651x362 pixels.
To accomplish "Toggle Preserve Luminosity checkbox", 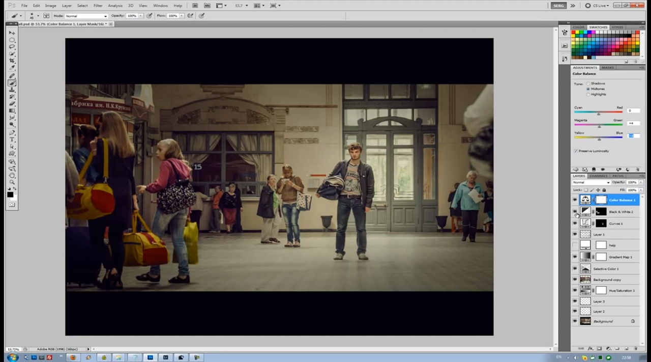I will point(576,151).
